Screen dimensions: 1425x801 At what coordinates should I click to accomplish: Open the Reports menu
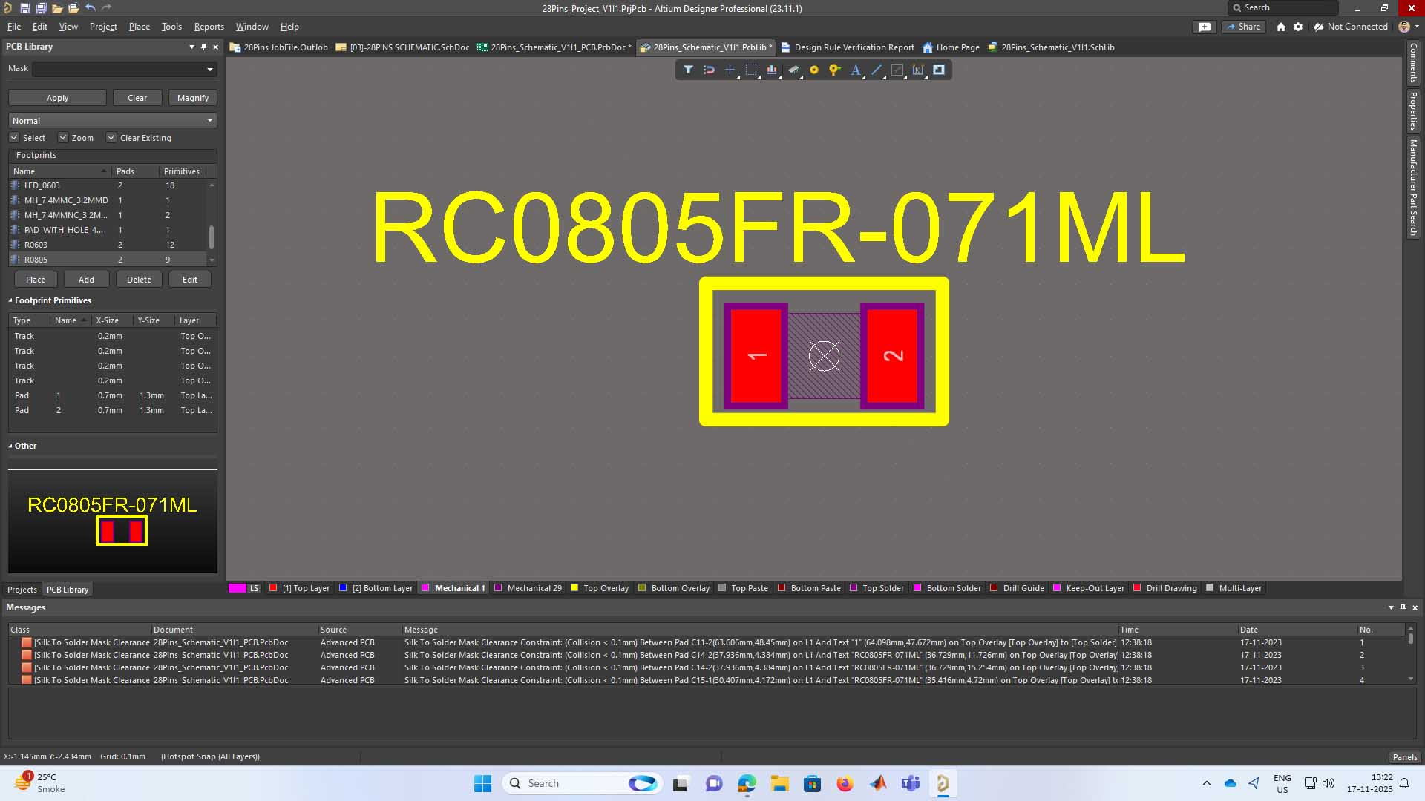tap(209, 27)
